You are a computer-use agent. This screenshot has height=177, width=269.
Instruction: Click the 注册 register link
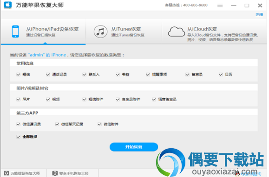click(259, 14)
